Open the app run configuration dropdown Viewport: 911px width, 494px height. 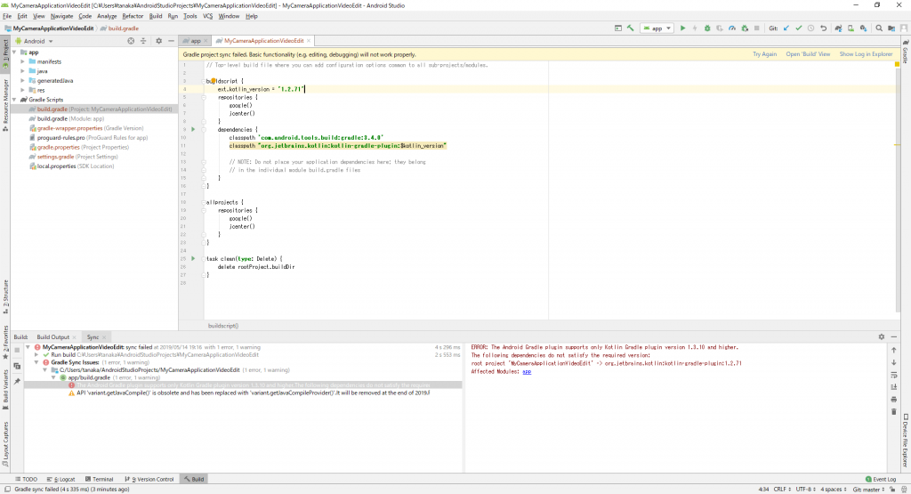tap(657, 28)
